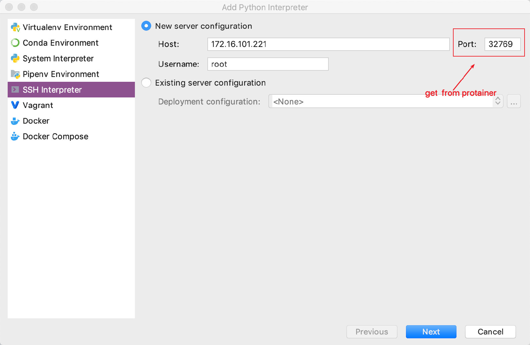
Task: Click the ellipsis button beside Deployment configuration
Action: click(514, 101)
